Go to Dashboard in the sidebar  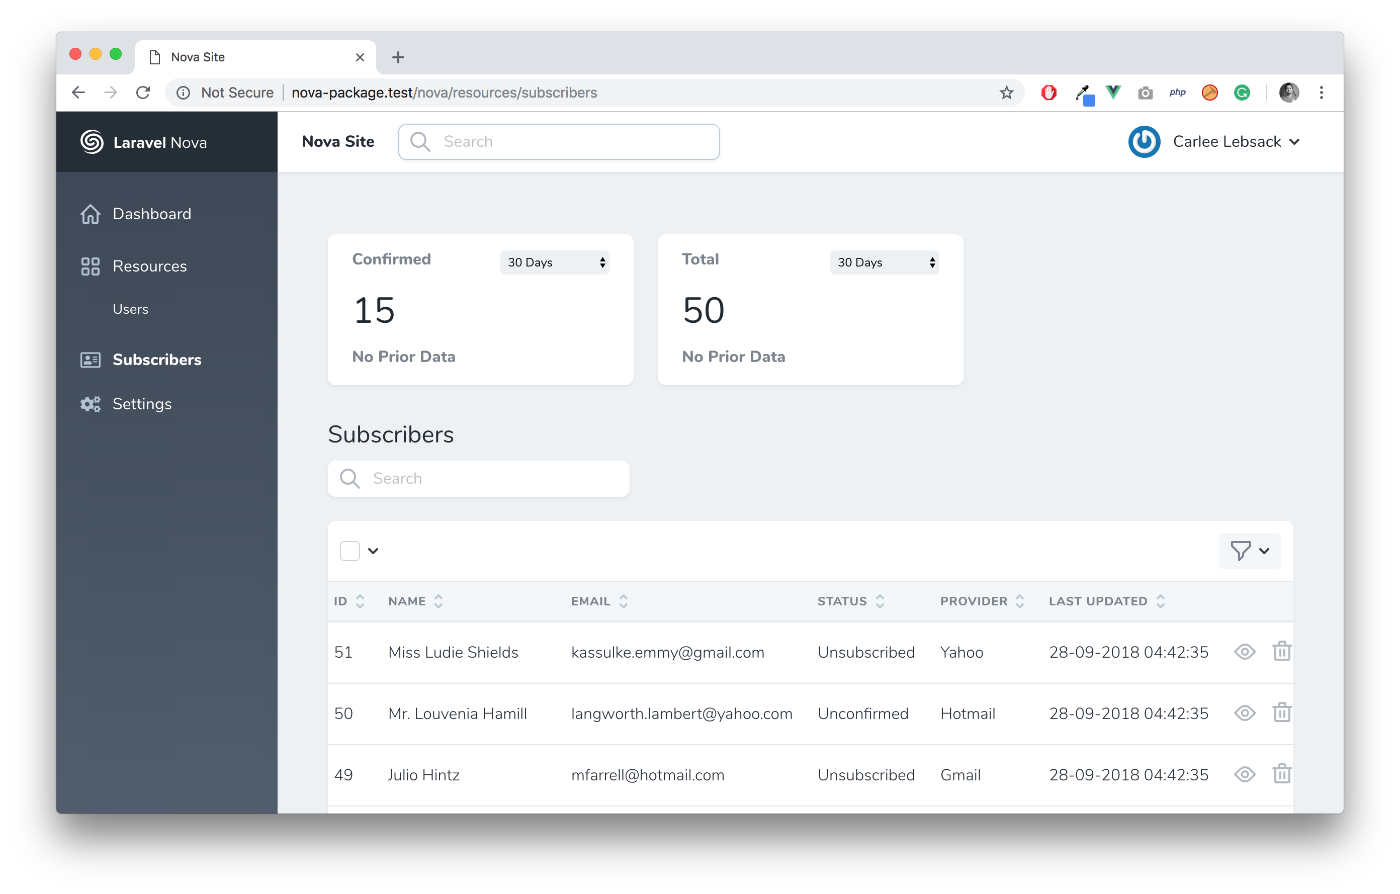(x=151, y=214)
